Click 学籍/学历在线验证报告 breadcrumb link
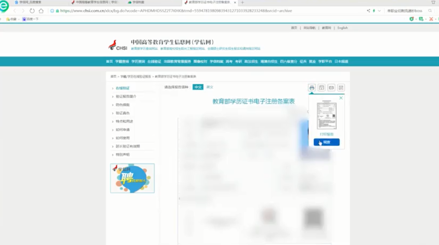This screenshot has height=245, width=439. tap(136, 76)
